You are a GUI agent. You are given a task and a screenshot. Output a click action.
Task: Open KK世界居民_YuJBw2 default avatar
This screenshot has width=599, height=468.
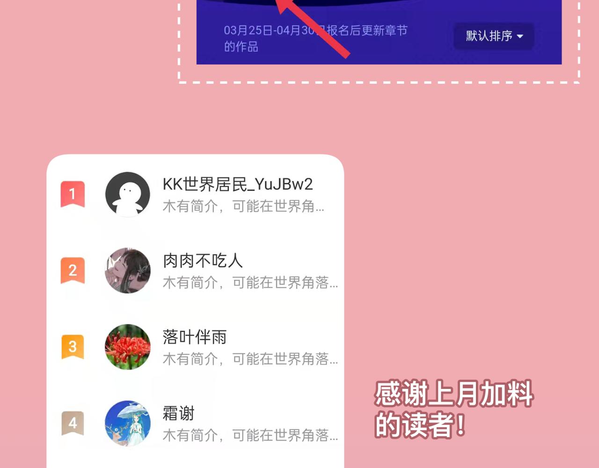pos(128,194)
